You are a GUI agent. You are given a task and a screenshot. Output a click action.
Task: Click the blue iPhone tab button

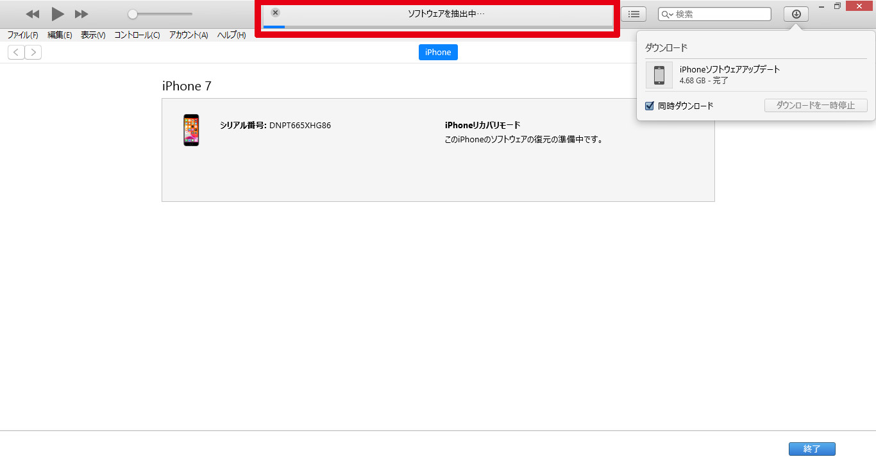click(438, 53)
